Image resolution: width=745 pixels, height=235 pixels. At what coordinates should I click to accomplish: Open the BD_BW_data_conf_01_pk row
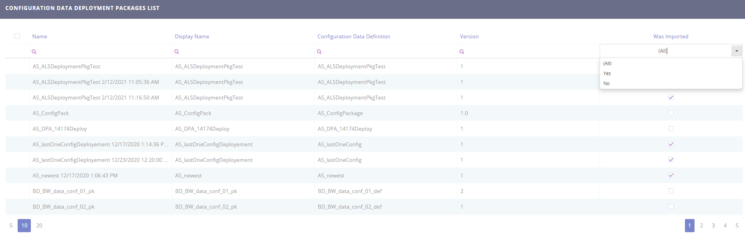[x=64, y=191]
